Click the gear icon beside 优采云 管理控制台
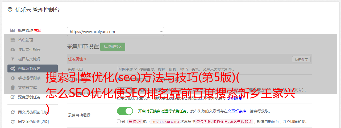Viewport: 341px width, 128px height. point(10,10)
